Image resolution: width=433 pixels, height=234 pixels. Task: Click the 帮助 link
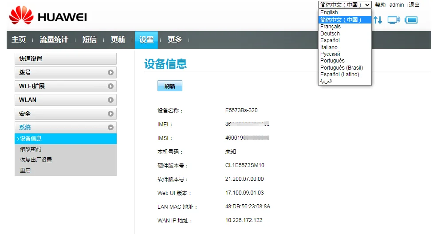[380, 5]
